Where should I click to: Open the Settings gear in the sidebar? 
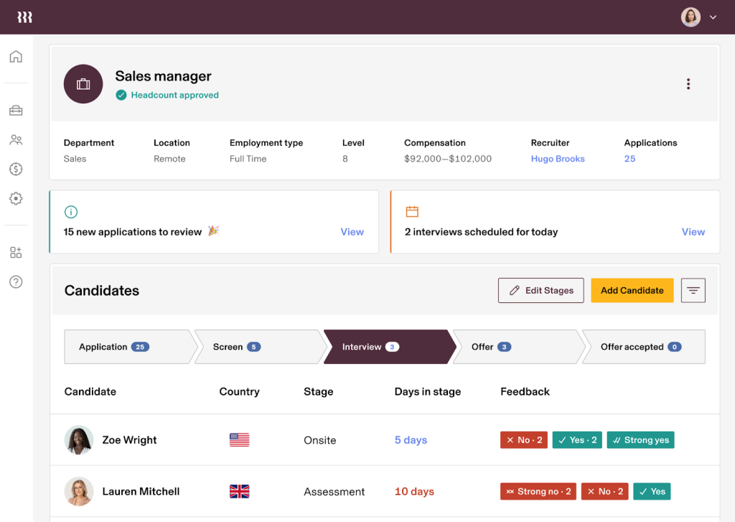pyautogui.click(x=15, y=198)
